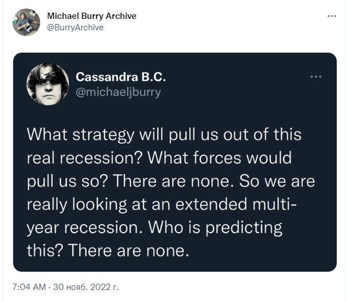Click the Cassandra B.C. black-and-white avatar
Viewport: 347px width, 302px height.
pyautogui.click(x=48, y=84)
